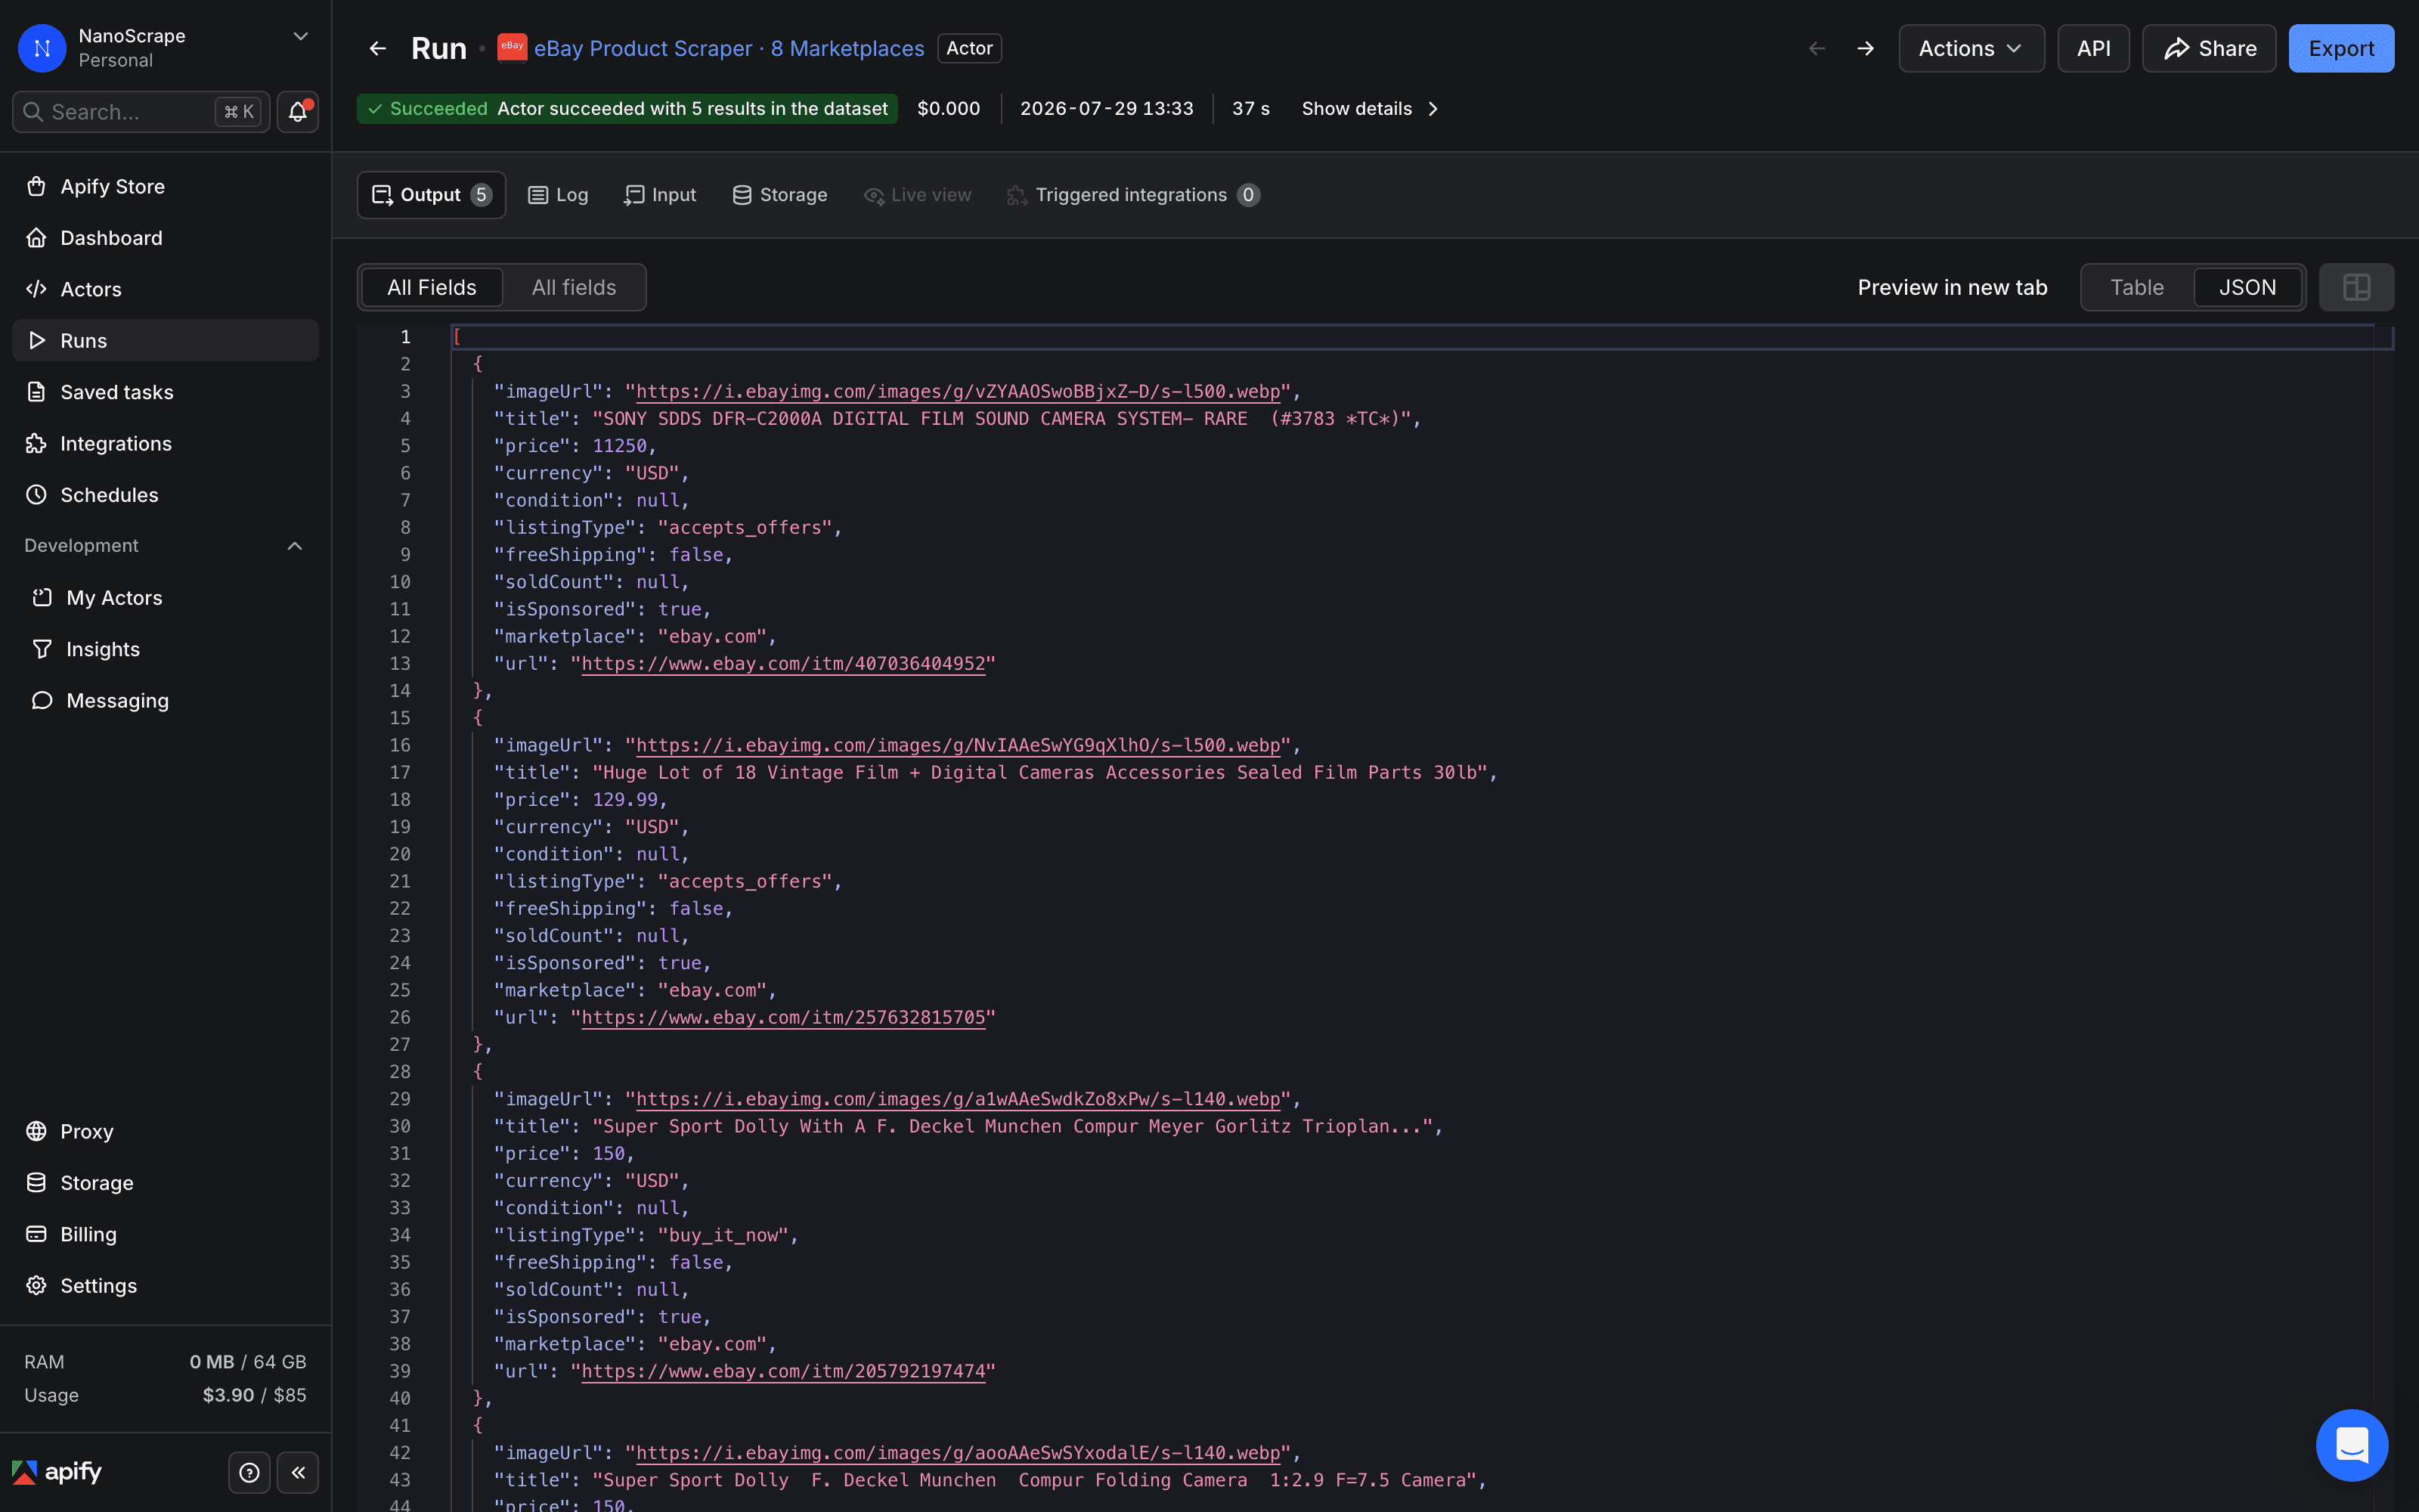Toggle the split layout view icon

pyautogui.click(x=2356, y=288)
